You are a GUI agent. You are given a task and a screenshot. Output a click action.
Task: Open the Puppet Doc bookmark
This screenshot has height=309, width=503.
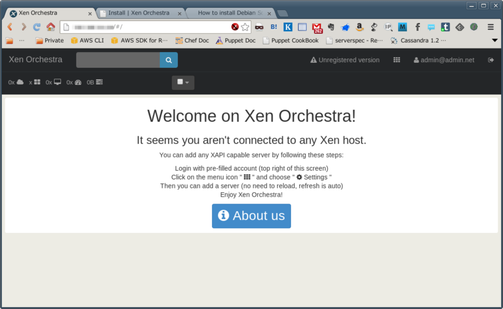(235, 40)
